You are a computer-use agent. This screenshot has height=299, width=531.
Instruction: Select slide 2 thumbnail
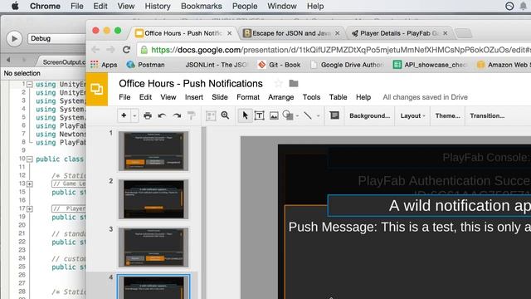click(153, 199)
